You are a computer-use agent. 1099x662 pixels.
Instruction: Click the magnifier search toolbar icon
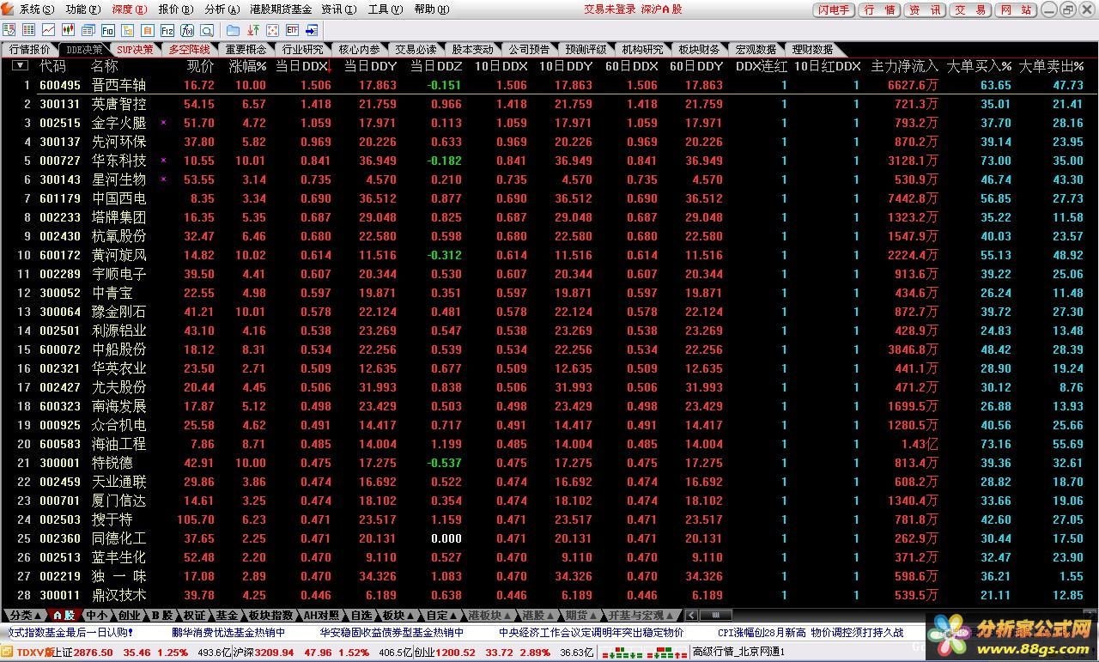207,30
